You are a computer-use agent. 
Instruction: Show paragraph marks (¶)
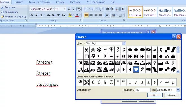(x=123, y=9)
